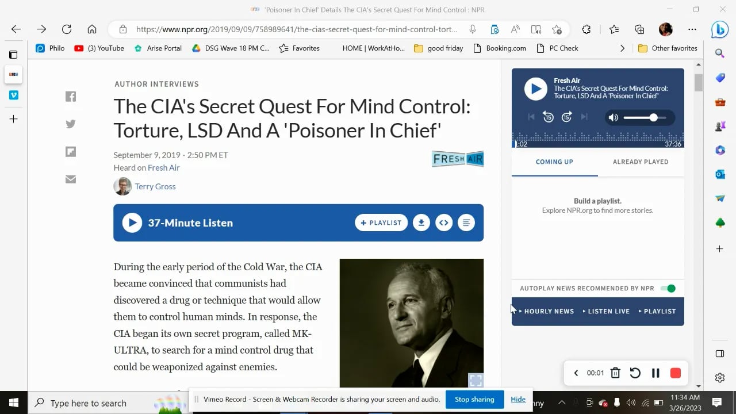The width and height of the screenshot is (736, 414).
Task: Show more bookmarks chevron
Action: pyautogui.click(x=622, y=48)
